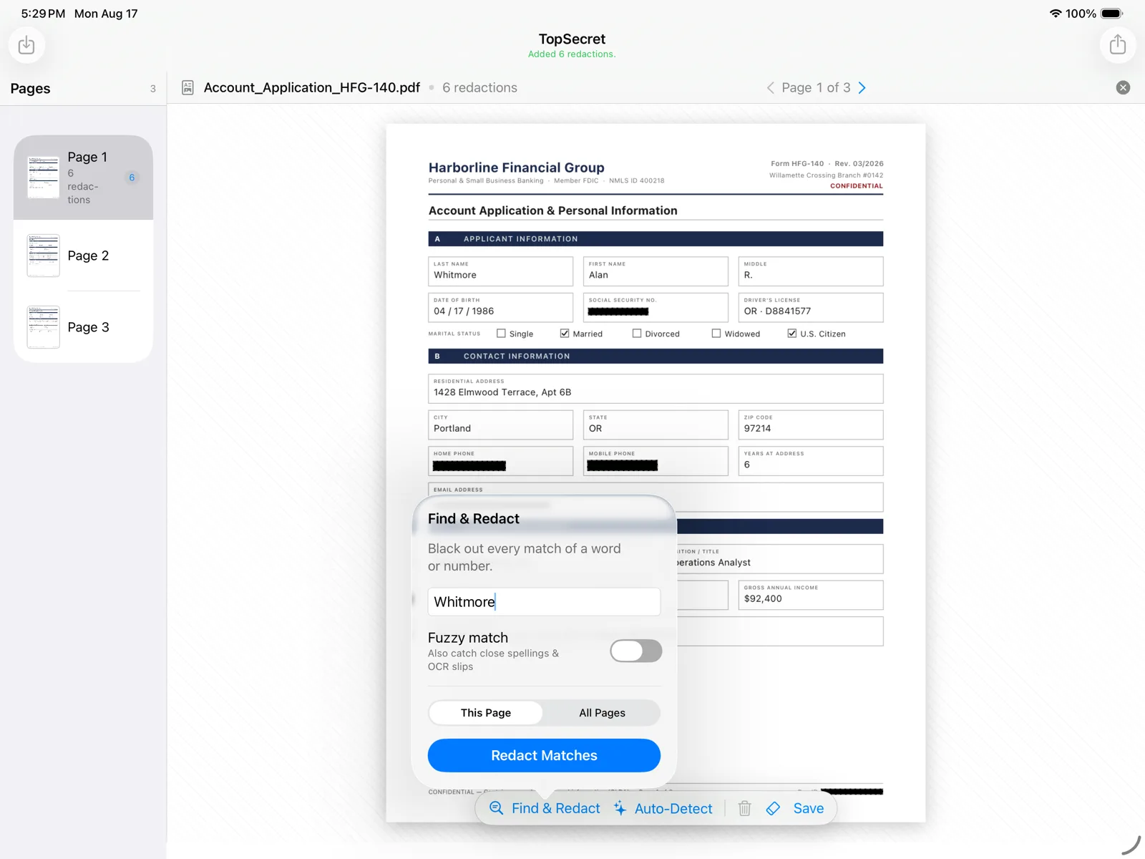Screen dimensions: 1145x859
Task: Click the CONFIDENTIAL label in form header
Action: click(856, 186)
